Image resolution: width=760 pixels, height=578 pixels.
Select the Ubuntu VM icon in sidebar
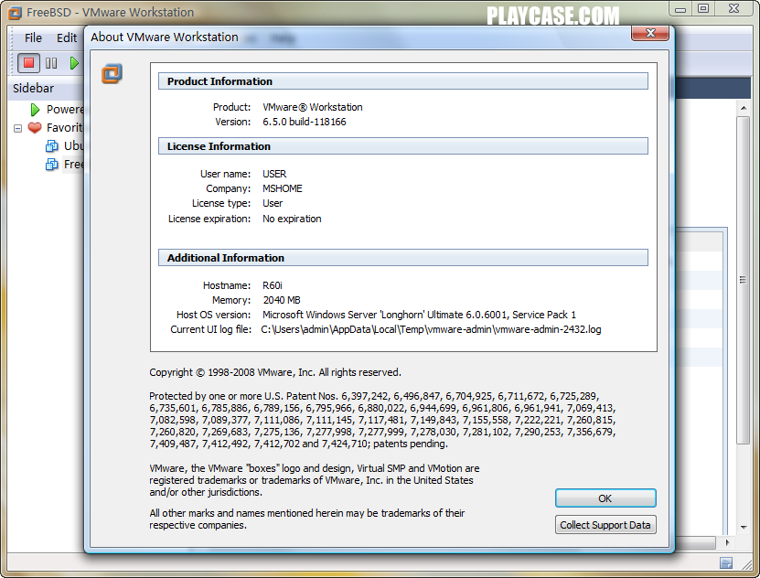pyautogui.click(x=51, y=145)
